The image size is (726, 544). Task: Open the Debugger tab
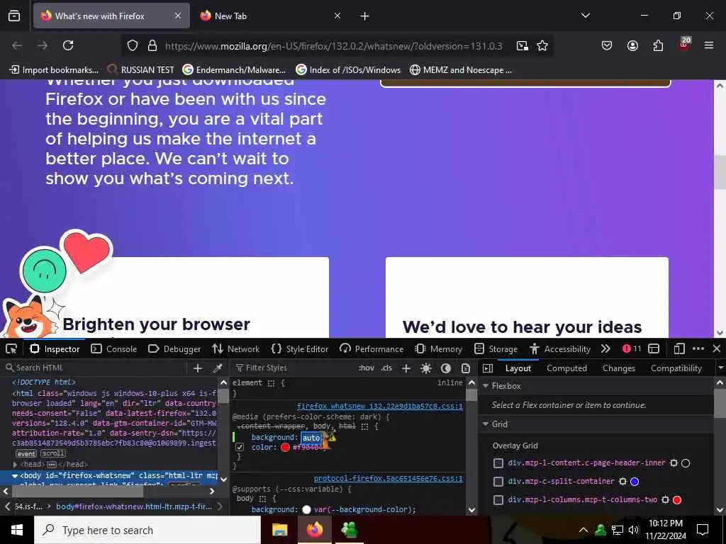(174, 348)
